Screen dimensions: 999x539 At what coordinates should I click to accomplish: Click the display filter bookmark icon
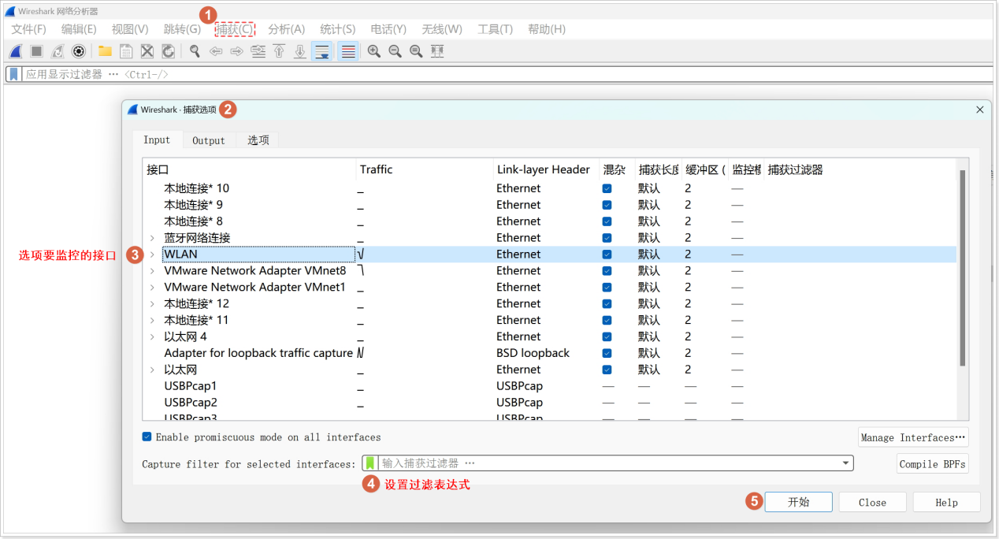tap(13, 74)
